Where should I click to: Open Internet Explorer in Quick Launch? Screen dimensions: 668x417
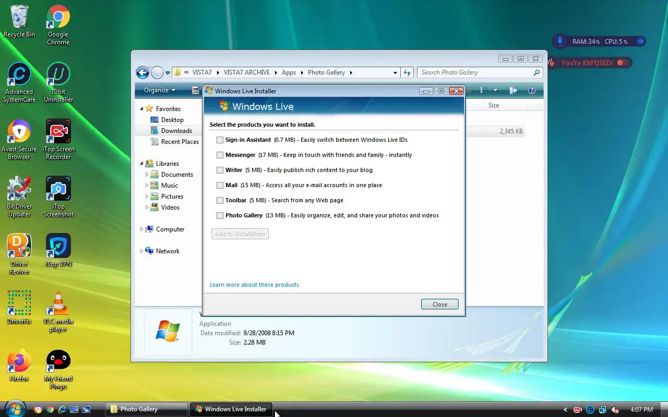tap(62, 409)
